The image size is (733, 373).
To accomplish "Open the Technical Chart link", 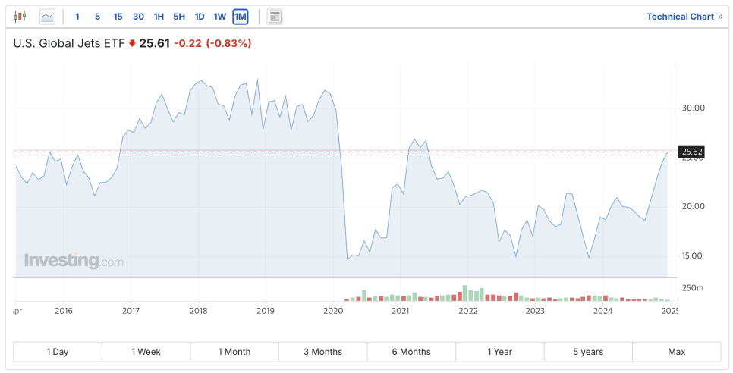I will [x=684, y=17].
